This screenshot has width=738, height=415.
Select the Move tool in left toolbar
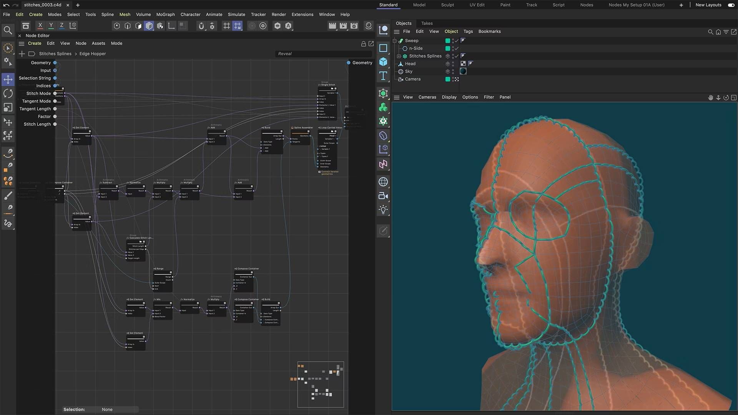[8, 80]
